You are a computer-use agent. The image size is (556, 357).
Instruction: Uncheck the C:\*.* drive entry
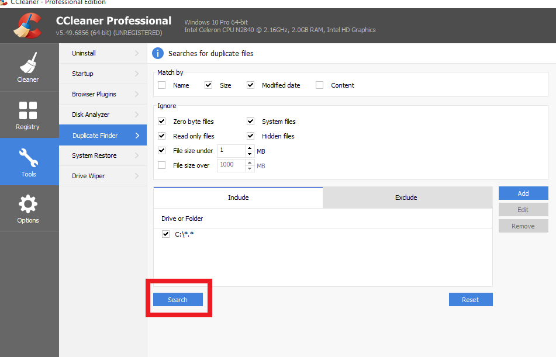(x=165, y=234)
